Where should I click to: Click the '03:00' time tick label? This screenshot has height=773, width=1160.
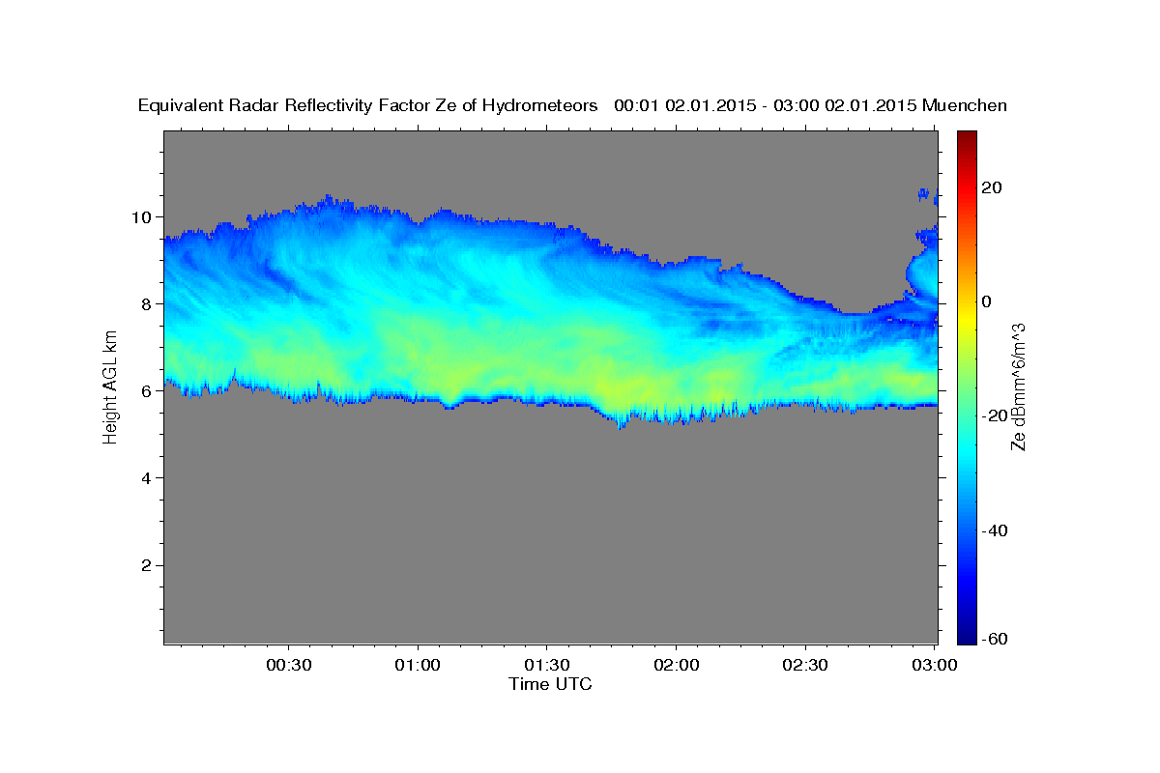pyautogui.click(x=934, y=666)
